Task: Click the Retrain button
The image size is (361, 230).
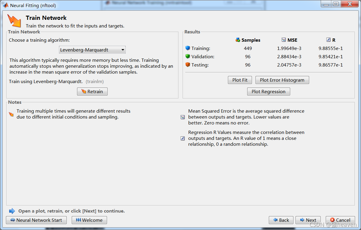Action: [92, 92]
